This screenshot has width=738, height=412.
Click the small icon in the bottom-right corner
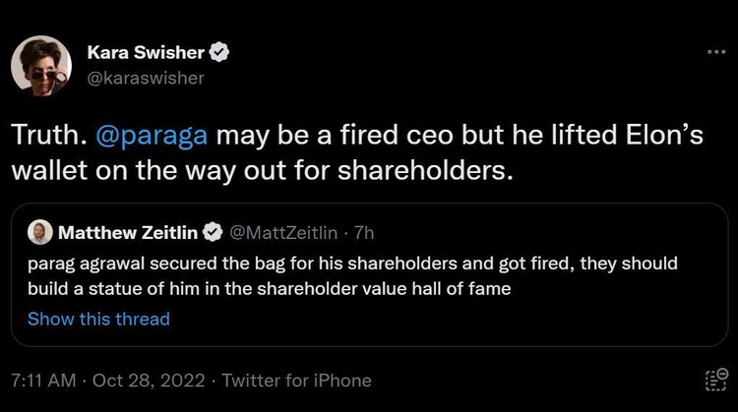[x=715, y=381]
